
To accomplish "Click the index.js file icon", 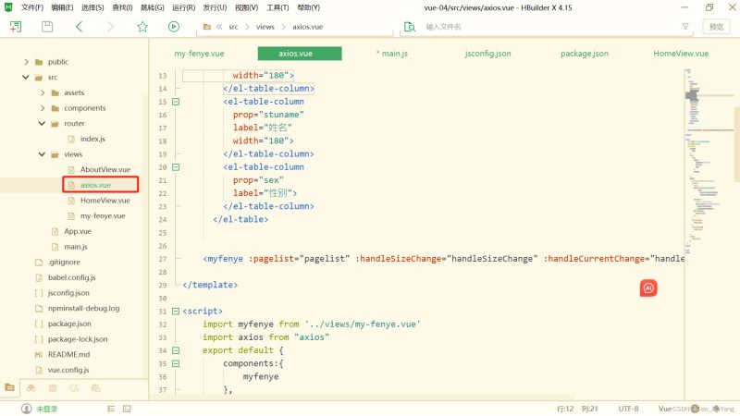I will pyautogui.click(x=71, y=140).
